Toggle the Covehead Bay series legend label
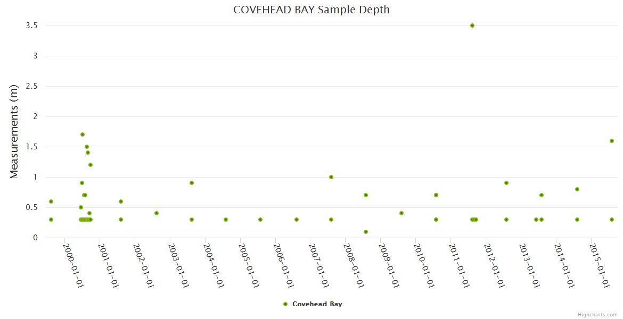The height and width of the screenshot is (319, 623). (x=317, y=304)
